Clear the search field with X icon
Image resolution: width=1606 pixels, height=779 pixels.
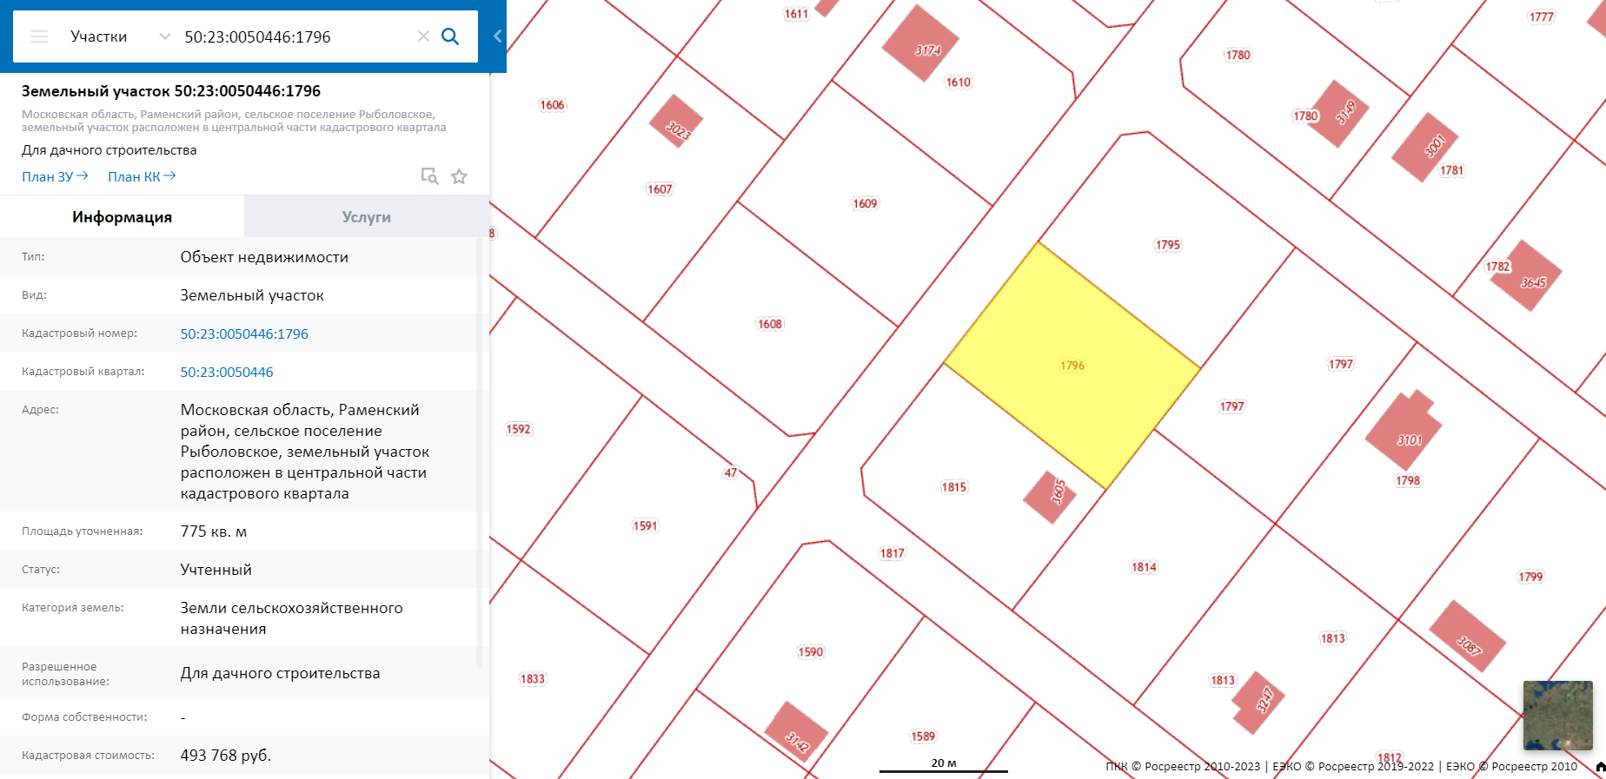[x=423, y=36]
